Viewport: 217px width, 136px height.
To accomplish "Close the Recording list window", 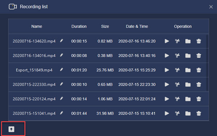I will (211, 7).
